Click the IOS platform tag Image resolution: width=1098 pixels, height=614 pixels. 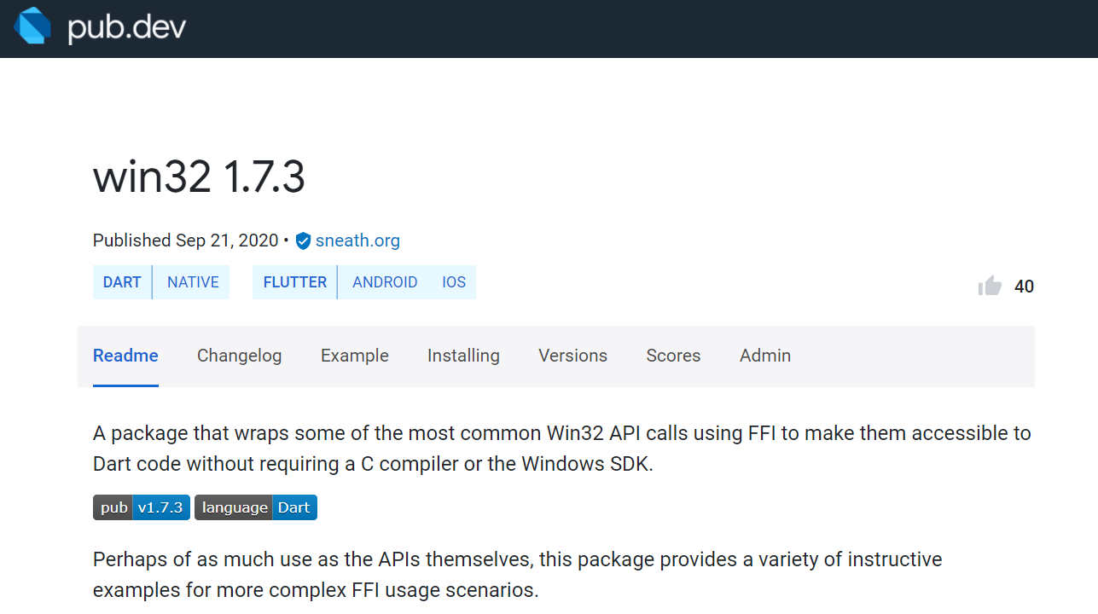point(454,282)
